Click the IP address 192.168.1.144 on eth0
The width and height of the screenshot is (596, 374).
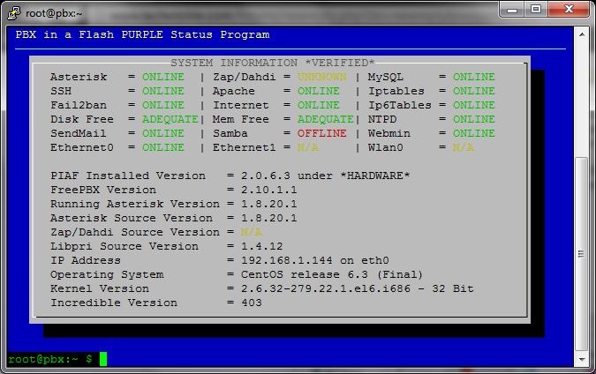314,260
